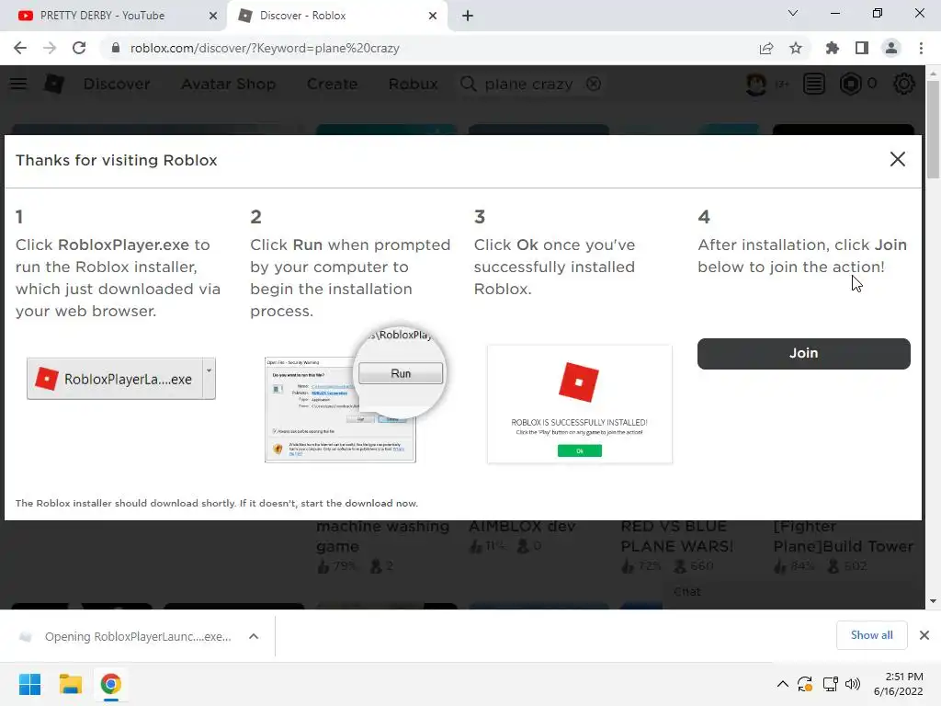Show hidden system tray icons

783,684
